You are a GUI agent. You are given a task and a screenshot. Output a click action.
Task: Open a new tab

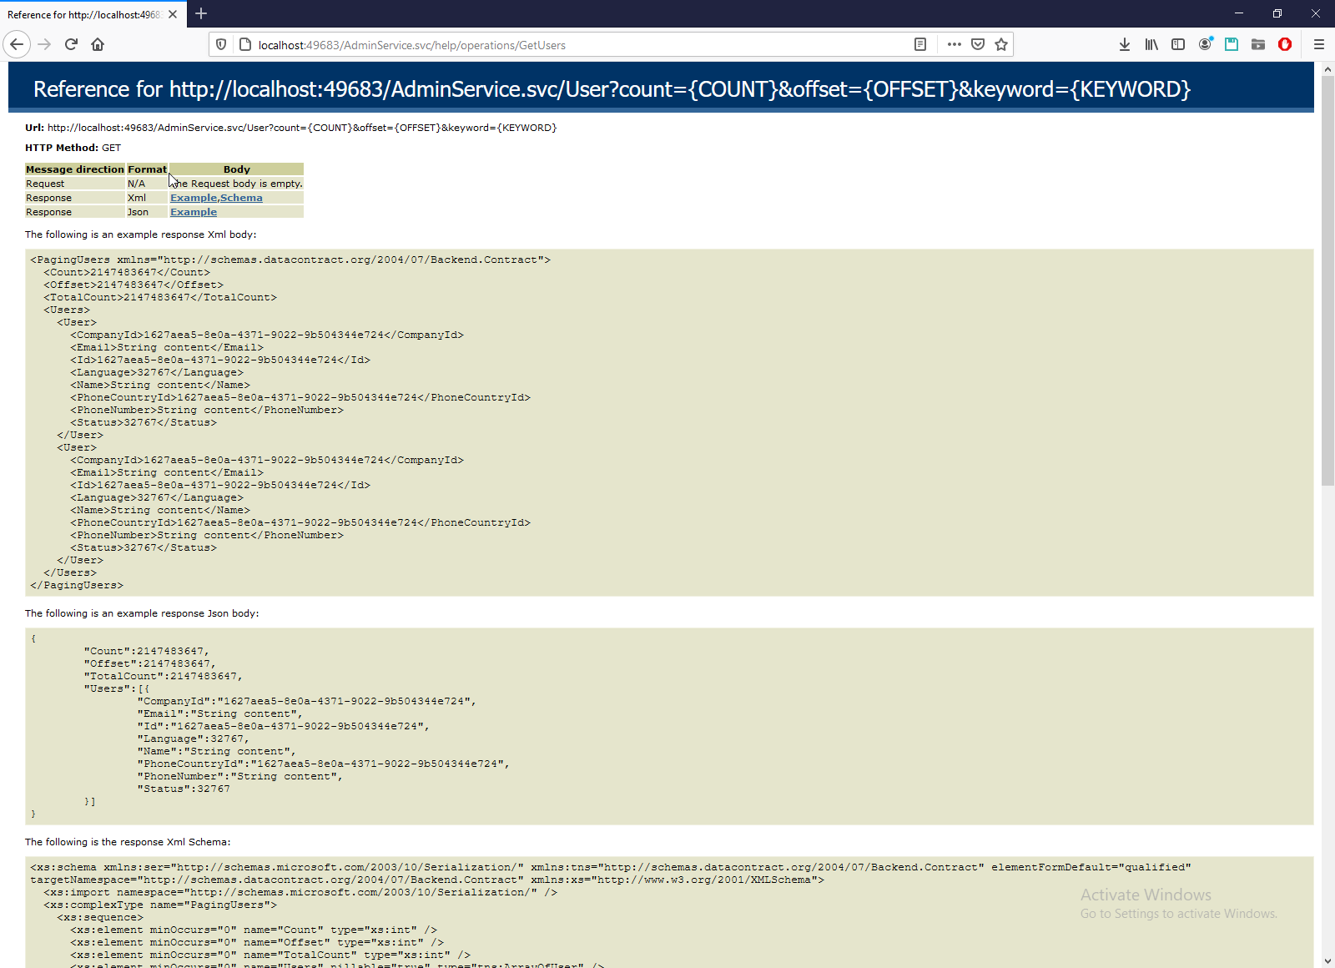(x=201, y=13)
